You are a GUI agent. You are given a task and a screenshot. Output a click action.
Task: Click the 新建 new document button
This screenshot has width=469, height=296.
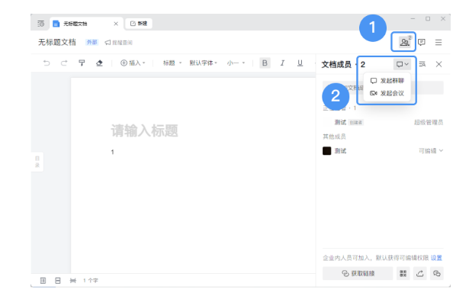pos(139,24)
